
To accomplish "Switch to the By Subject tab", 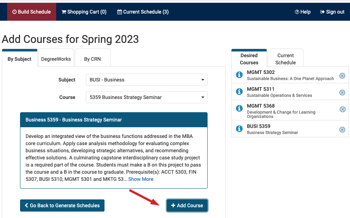I will [x=19, y=58].
